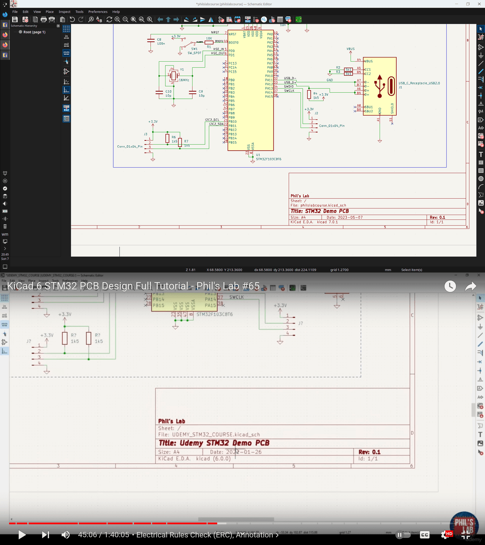Switch units to inches
Viewport: 485px width, 545px height.
[x=66, y=37]
